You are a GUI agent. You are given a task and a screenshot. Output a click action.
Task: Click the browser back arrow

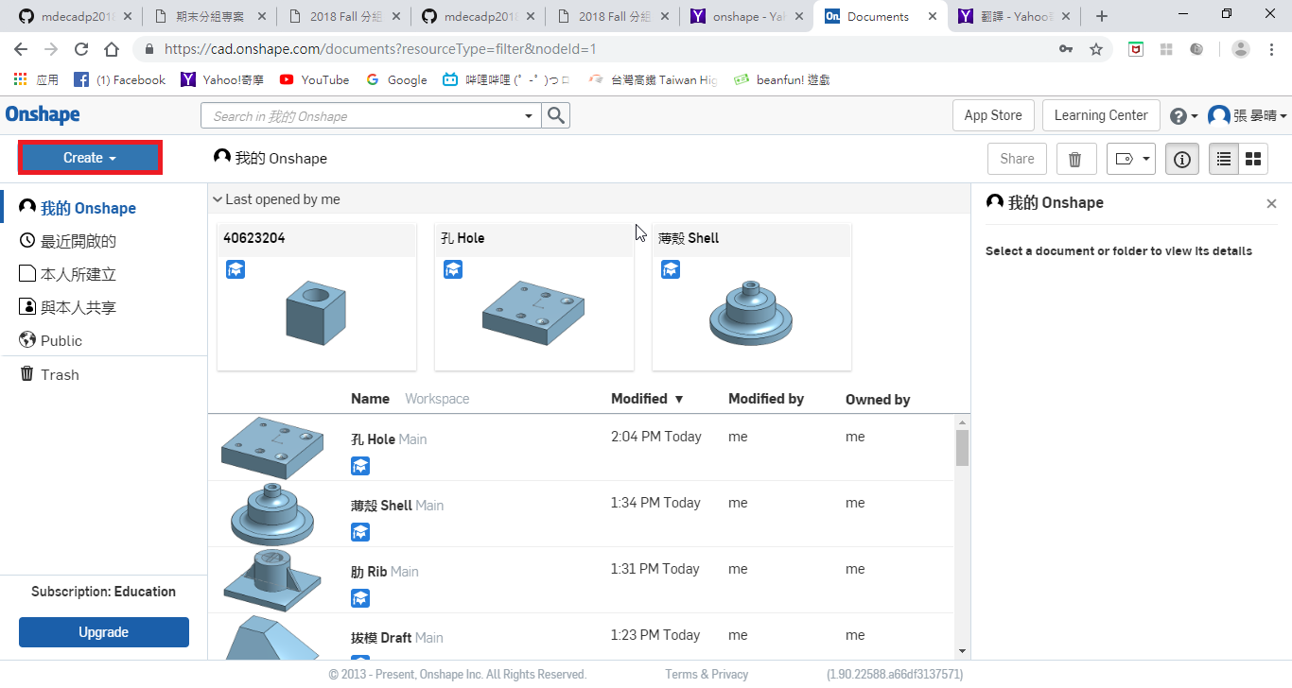point(21,49)
